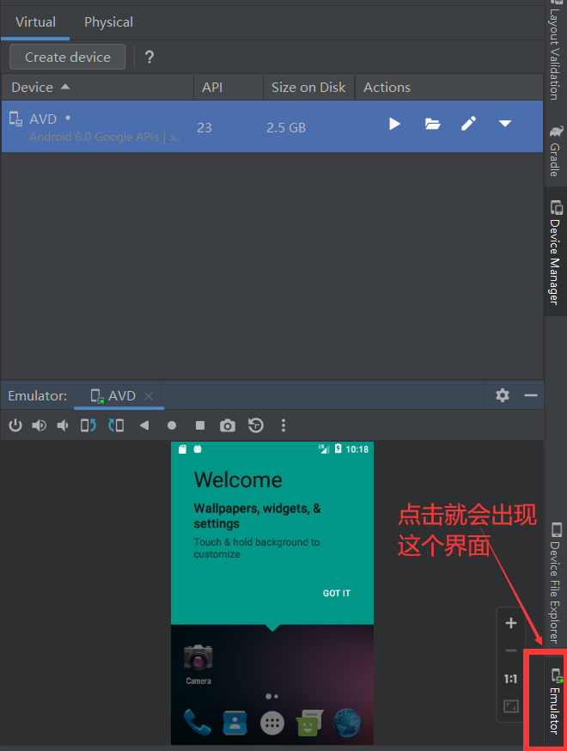Open the Gradle side panel
The height and width of the screenshot is (751, 567).
pos(556,151)
